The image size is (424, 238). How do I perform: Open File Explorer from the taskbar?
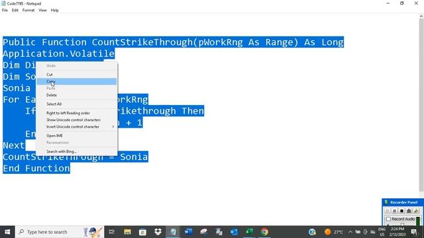[x=127, y=232]
